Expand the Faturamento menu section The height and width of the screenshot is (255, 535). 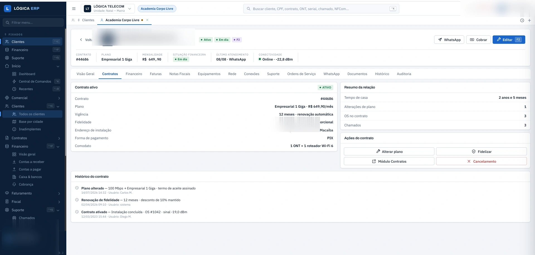tap(32, 193)
